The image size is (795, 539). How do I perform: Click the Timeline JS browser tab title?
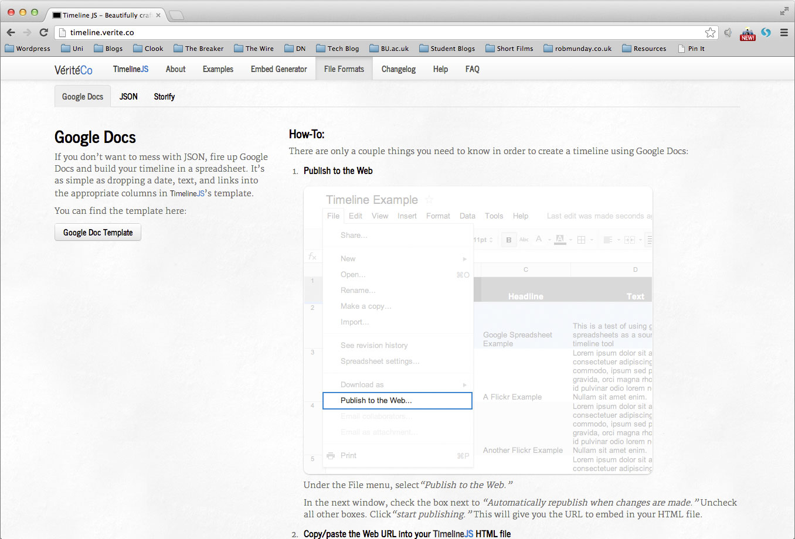tap(107, 15)
